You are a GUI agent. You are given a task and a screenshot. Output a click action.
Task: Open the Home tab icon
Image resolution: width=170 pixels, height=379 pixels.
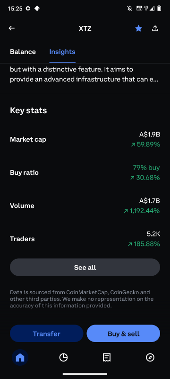pos(20,358)
